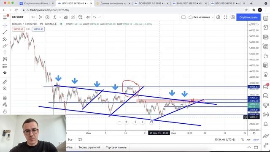Open Тестер стратегий tab
270x152 pixels.
click(x=89, y=147)
